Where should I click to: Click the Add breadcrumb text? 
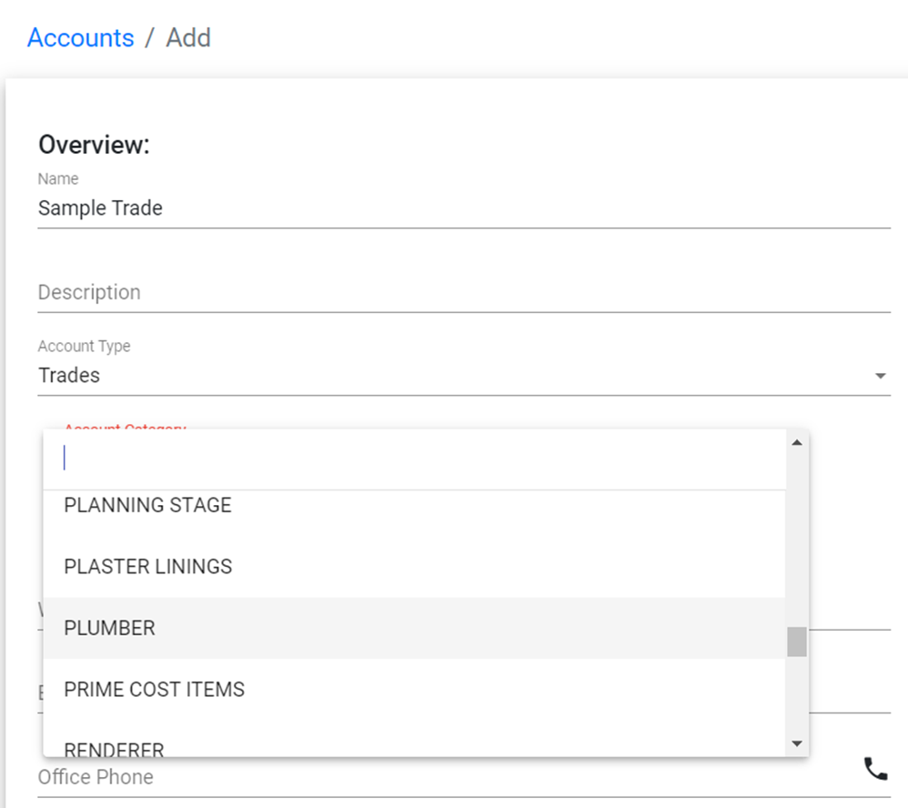pos(188,38)
